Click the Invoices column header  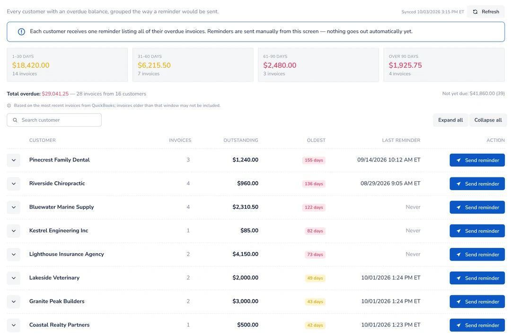[x=180, y=141]
